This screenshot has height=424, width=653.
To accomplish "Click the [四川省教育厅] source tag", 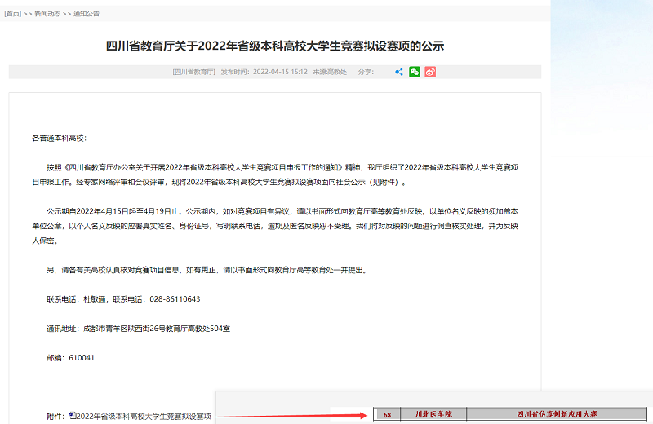I will click(x=194, y=72).
